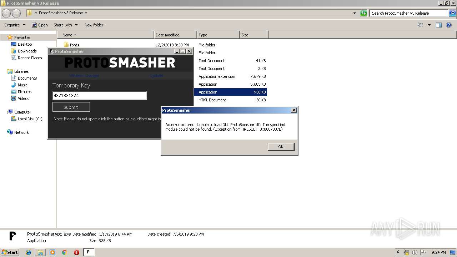
Task: Show hidden tray icons
Action: click(x=398, y=252)
